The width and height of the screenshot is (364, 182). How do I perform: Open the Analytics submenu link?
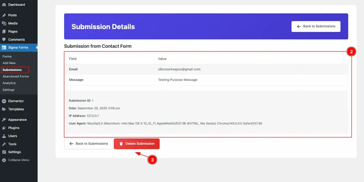point(9,83)
